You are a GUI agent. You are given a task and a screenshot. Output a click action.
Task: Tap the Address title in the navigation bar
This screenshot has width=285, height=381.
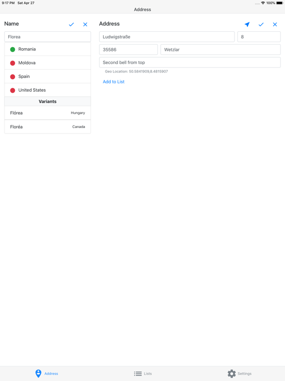(142, 9)
